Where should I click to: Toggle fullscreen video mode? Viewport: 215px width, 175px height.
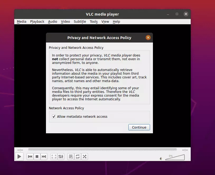(54, 156)
